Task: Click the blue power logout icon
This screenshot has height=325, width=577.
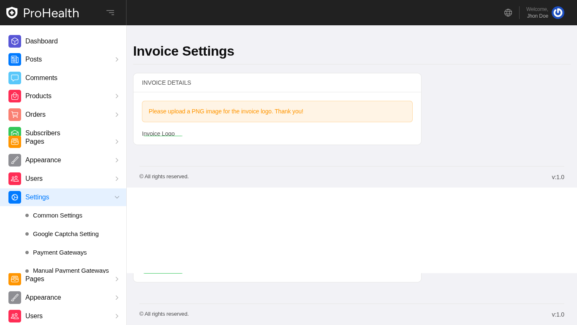Action: click(558, 13)
